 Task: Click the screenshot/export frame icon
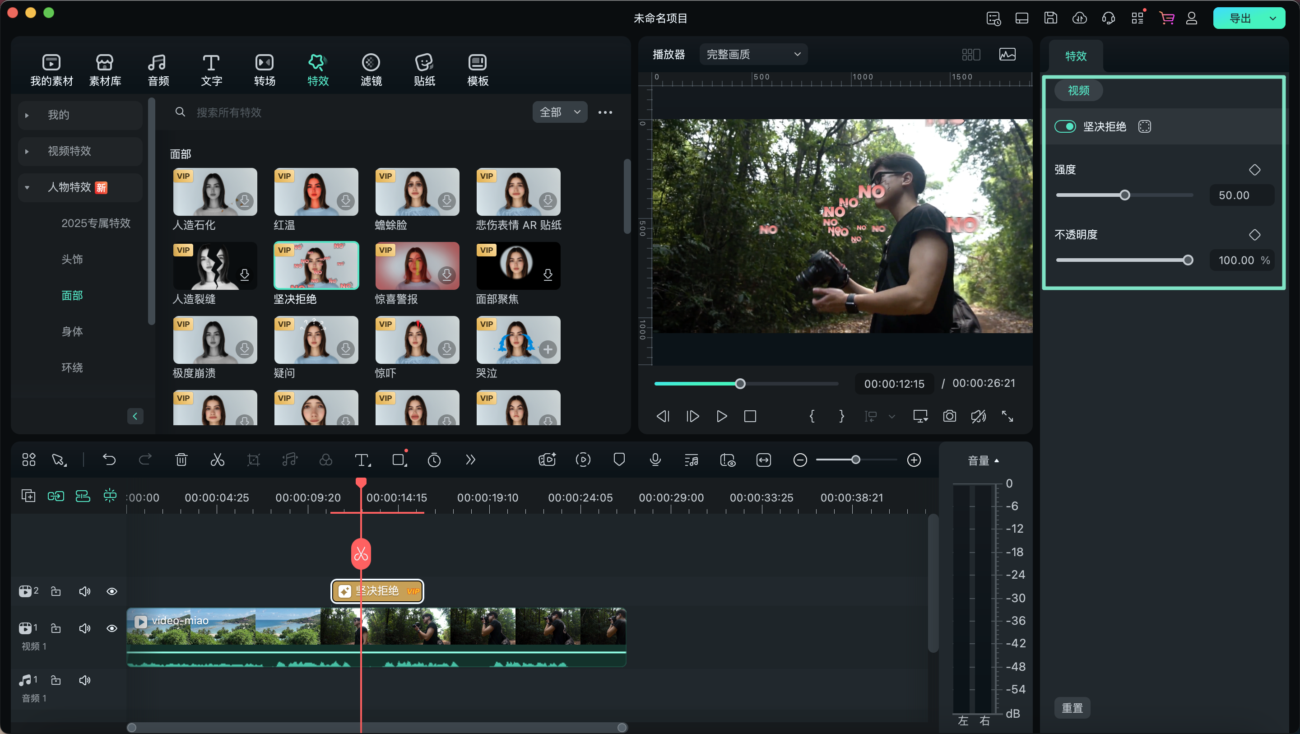(949, 416)
